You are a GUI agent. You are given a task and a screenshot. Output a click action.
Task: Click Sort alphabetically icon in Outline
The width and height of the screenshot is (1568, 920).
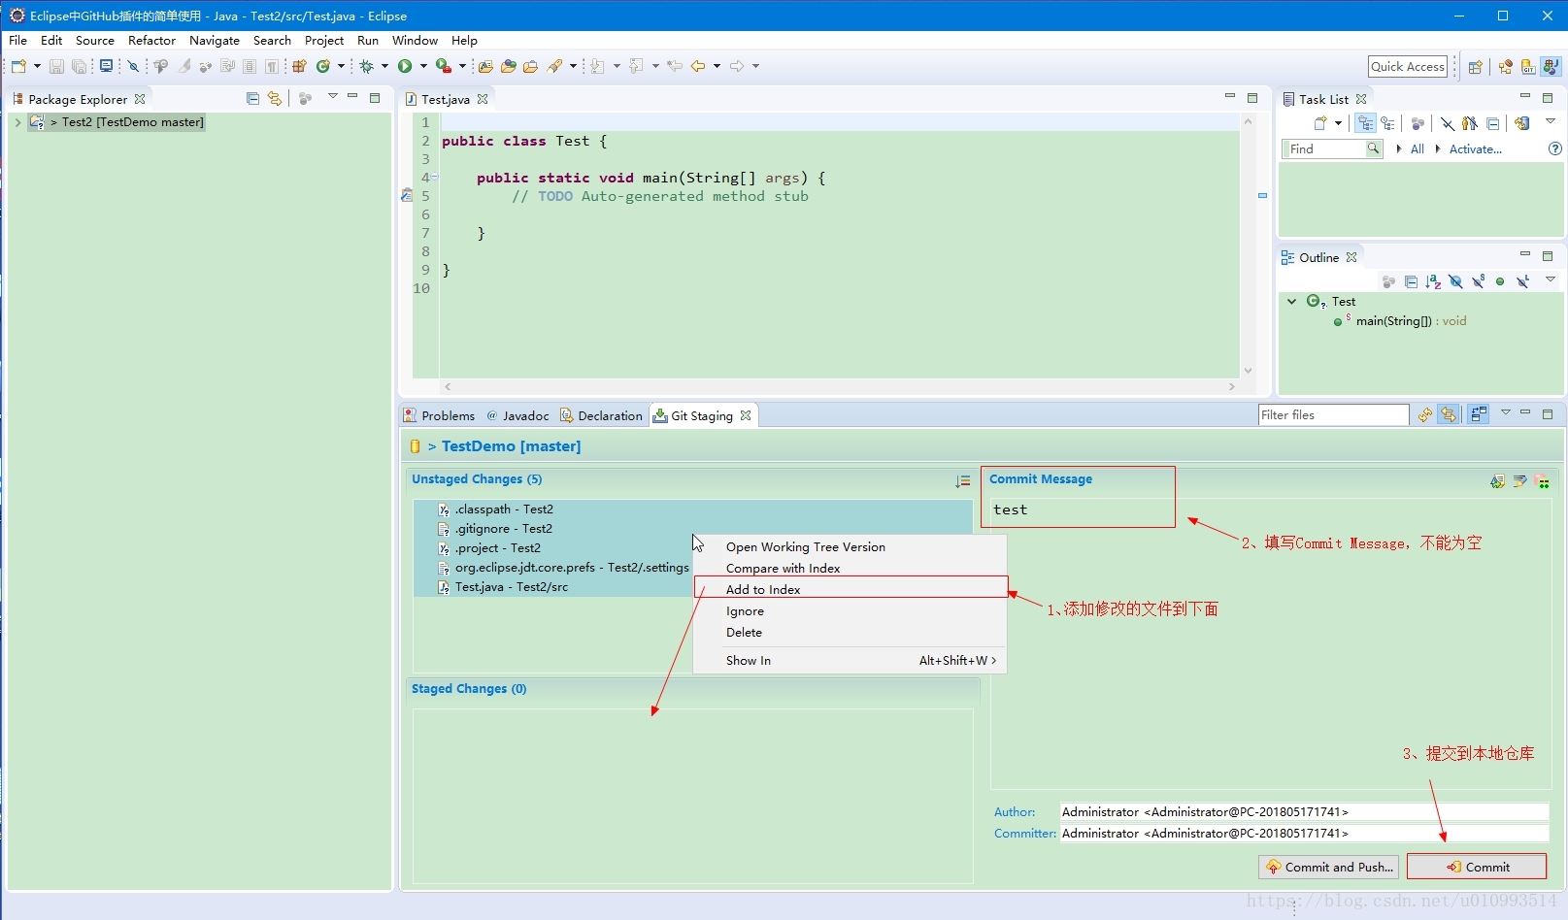[x=1433, y=281]
